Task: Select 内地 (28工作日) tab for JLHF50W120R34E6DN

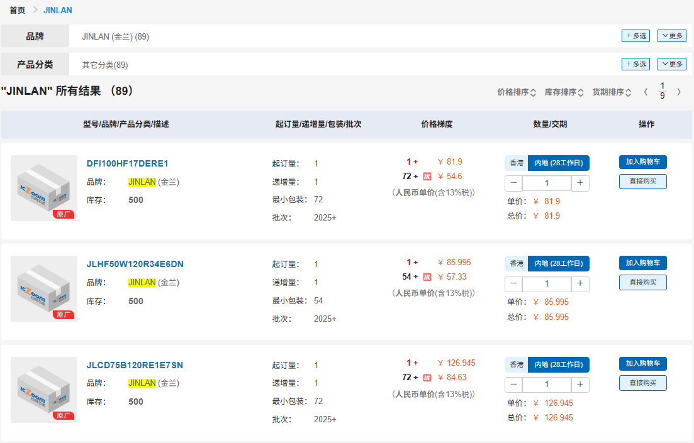Action: click(x=559, y=263)
